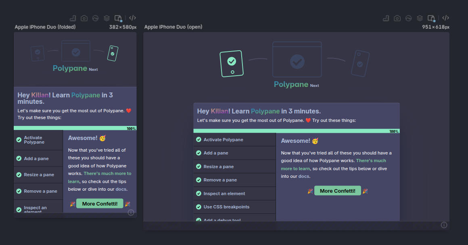Select Use CSS breakpoints step in open pane

click(x=234, y=207)
